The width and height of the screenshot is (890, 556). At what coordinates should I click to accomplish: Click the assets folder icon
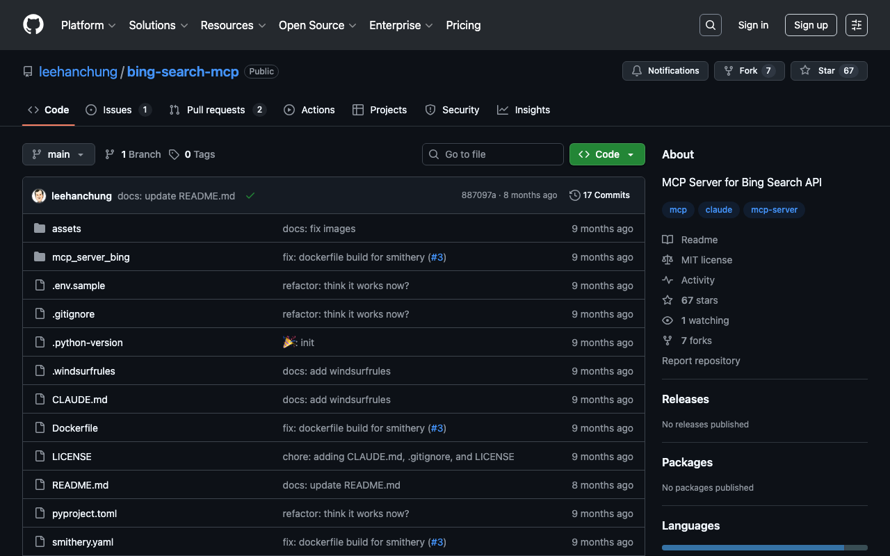[x=40, y=229]
